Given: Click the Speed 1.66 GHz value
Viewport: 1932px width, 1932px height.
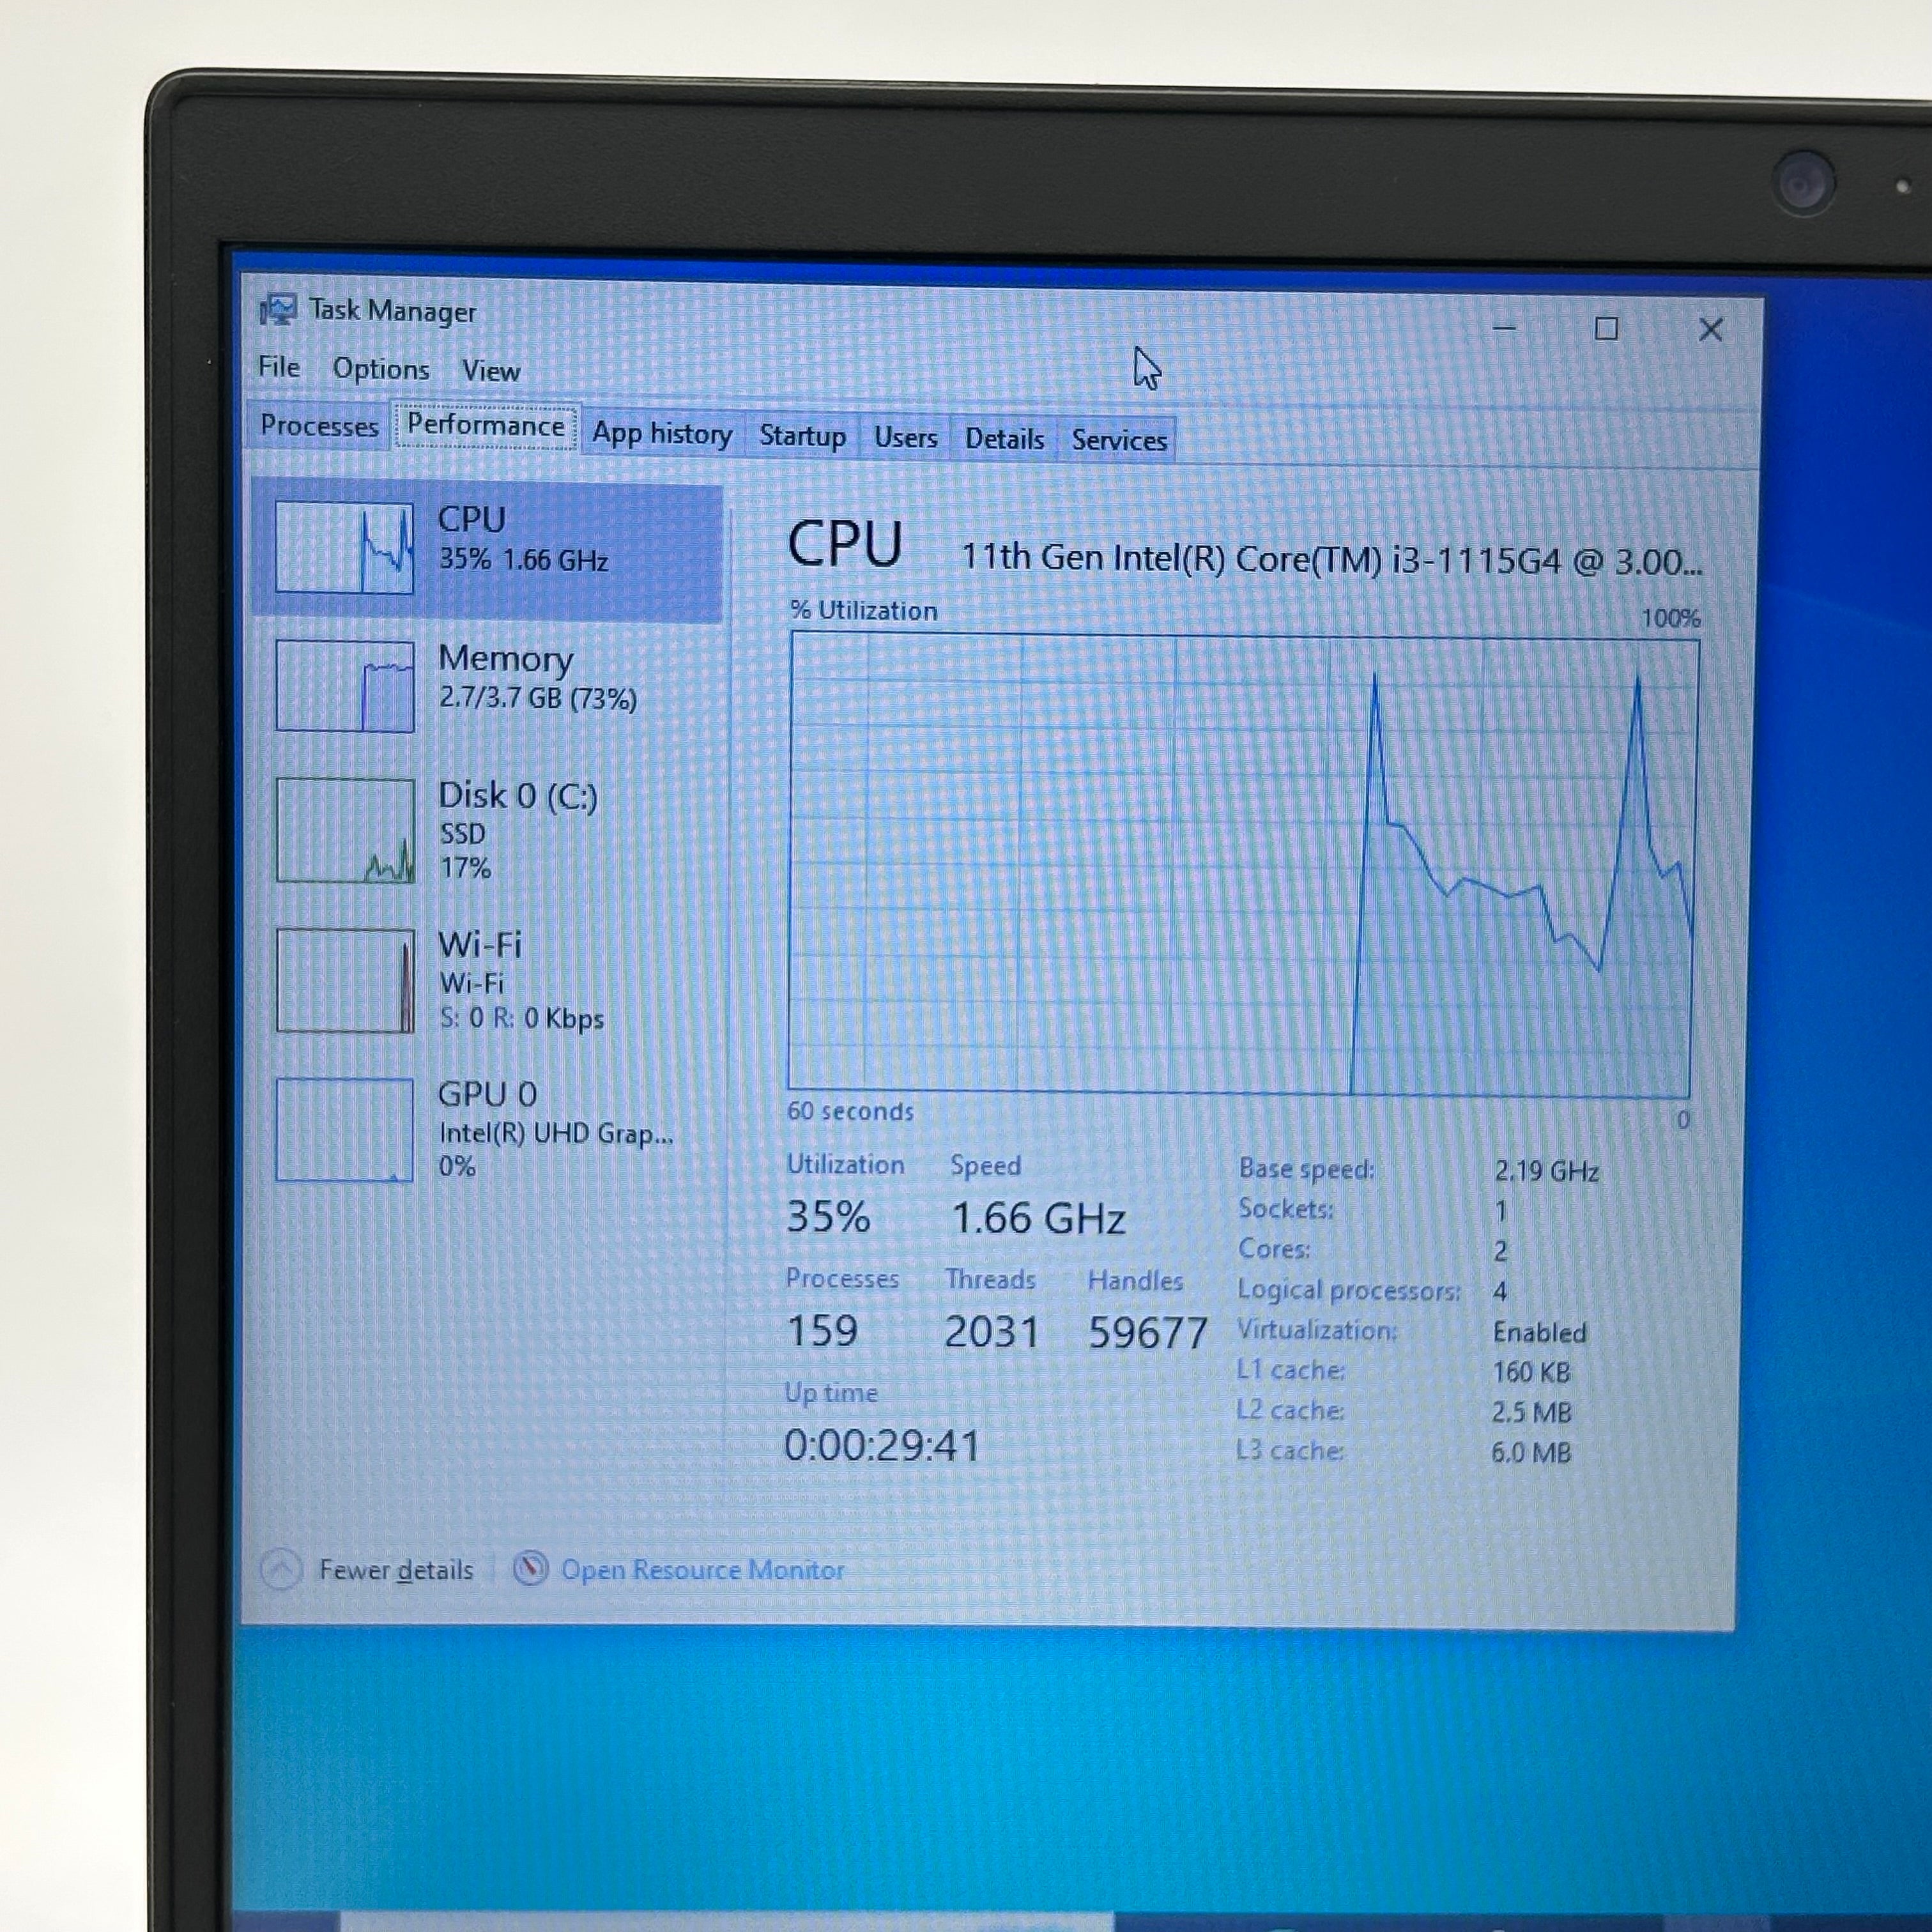Looking at the screenshot, I should 1038,1218.
